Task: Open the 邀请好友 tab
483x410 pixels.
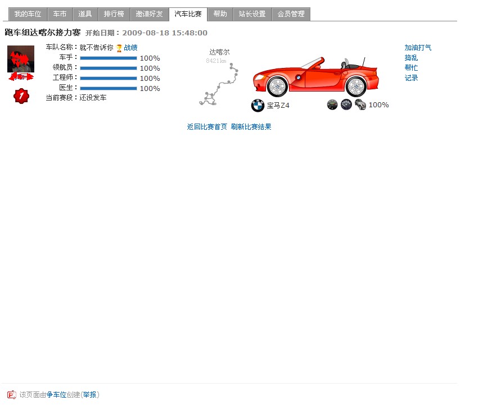Action: coord(149,14)
